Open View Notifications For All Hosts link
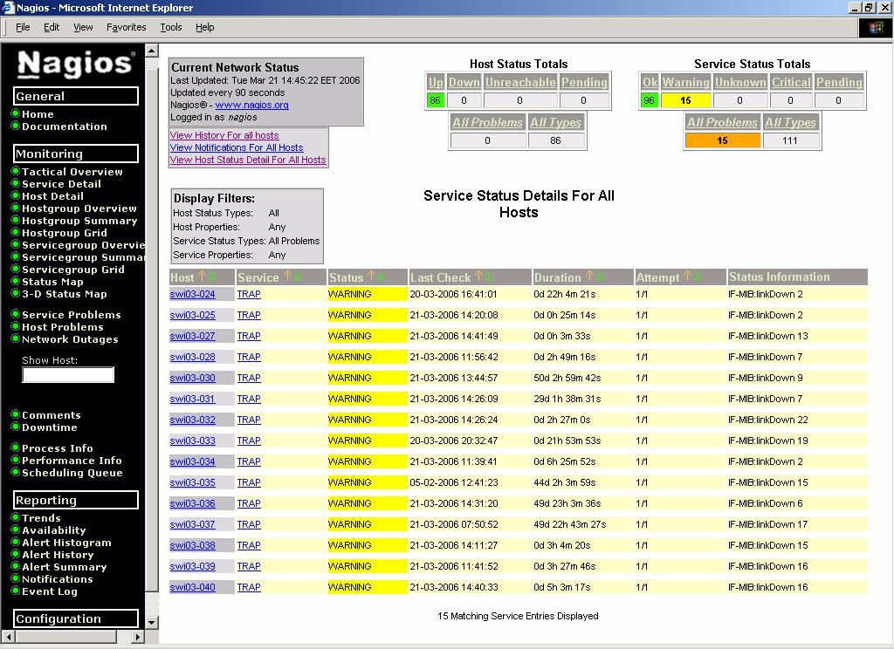 click(x=237, y=147)
